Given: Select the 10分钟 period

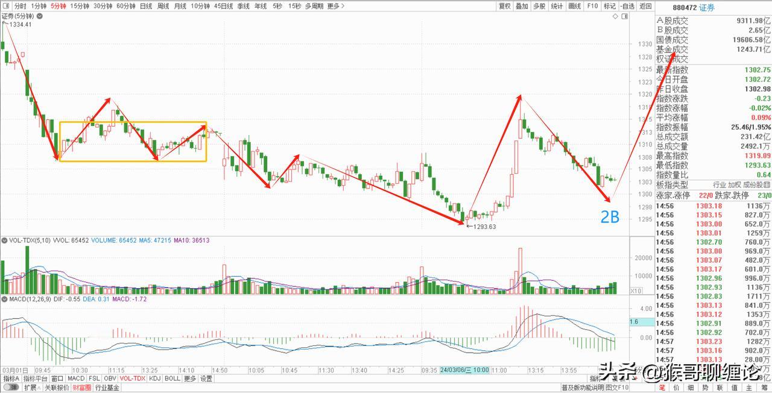Looking at the screenshot, I should (x=200, y=6).
